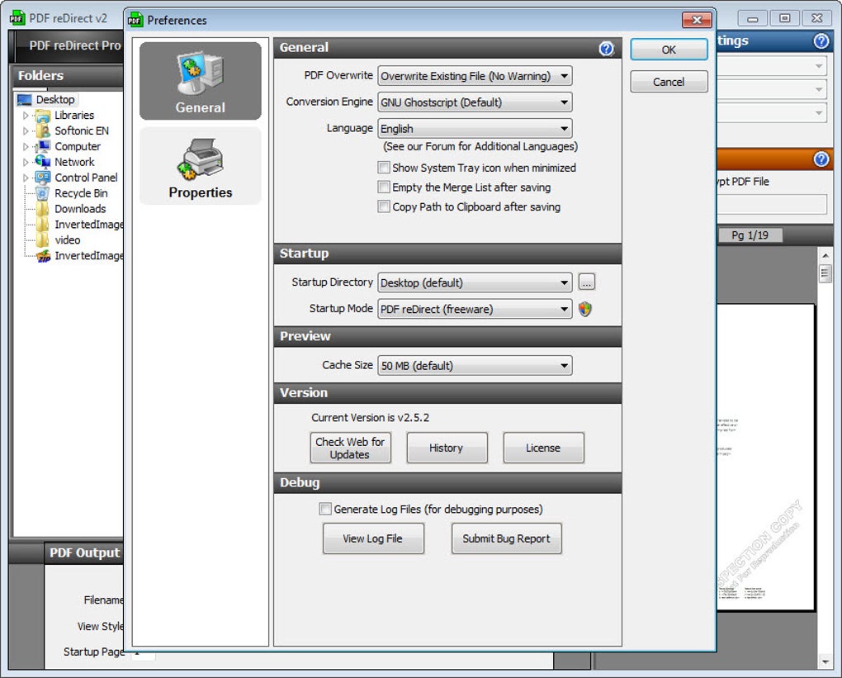Enable Show System Tray icon when minimized

(x=383, y=168)
